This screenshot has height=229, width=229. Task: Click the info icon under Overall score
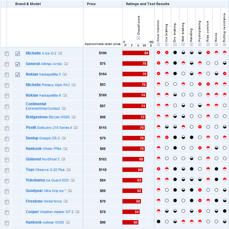tap(138, 38)
